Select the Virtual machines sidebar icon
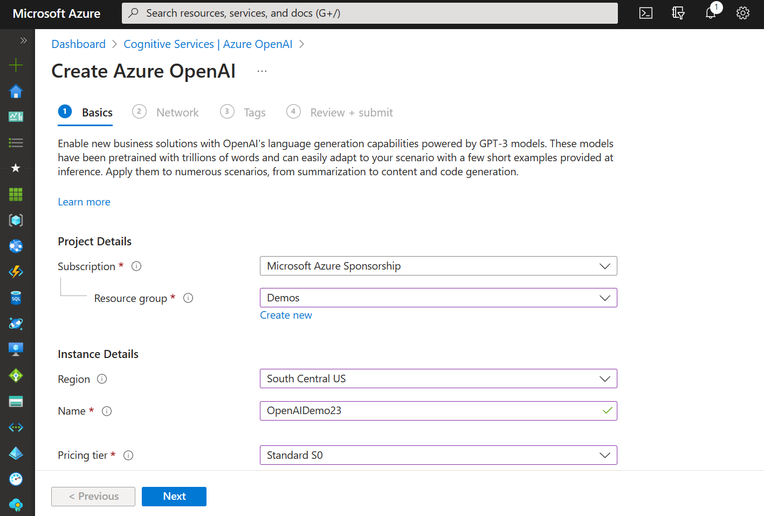 coord(16,349)
